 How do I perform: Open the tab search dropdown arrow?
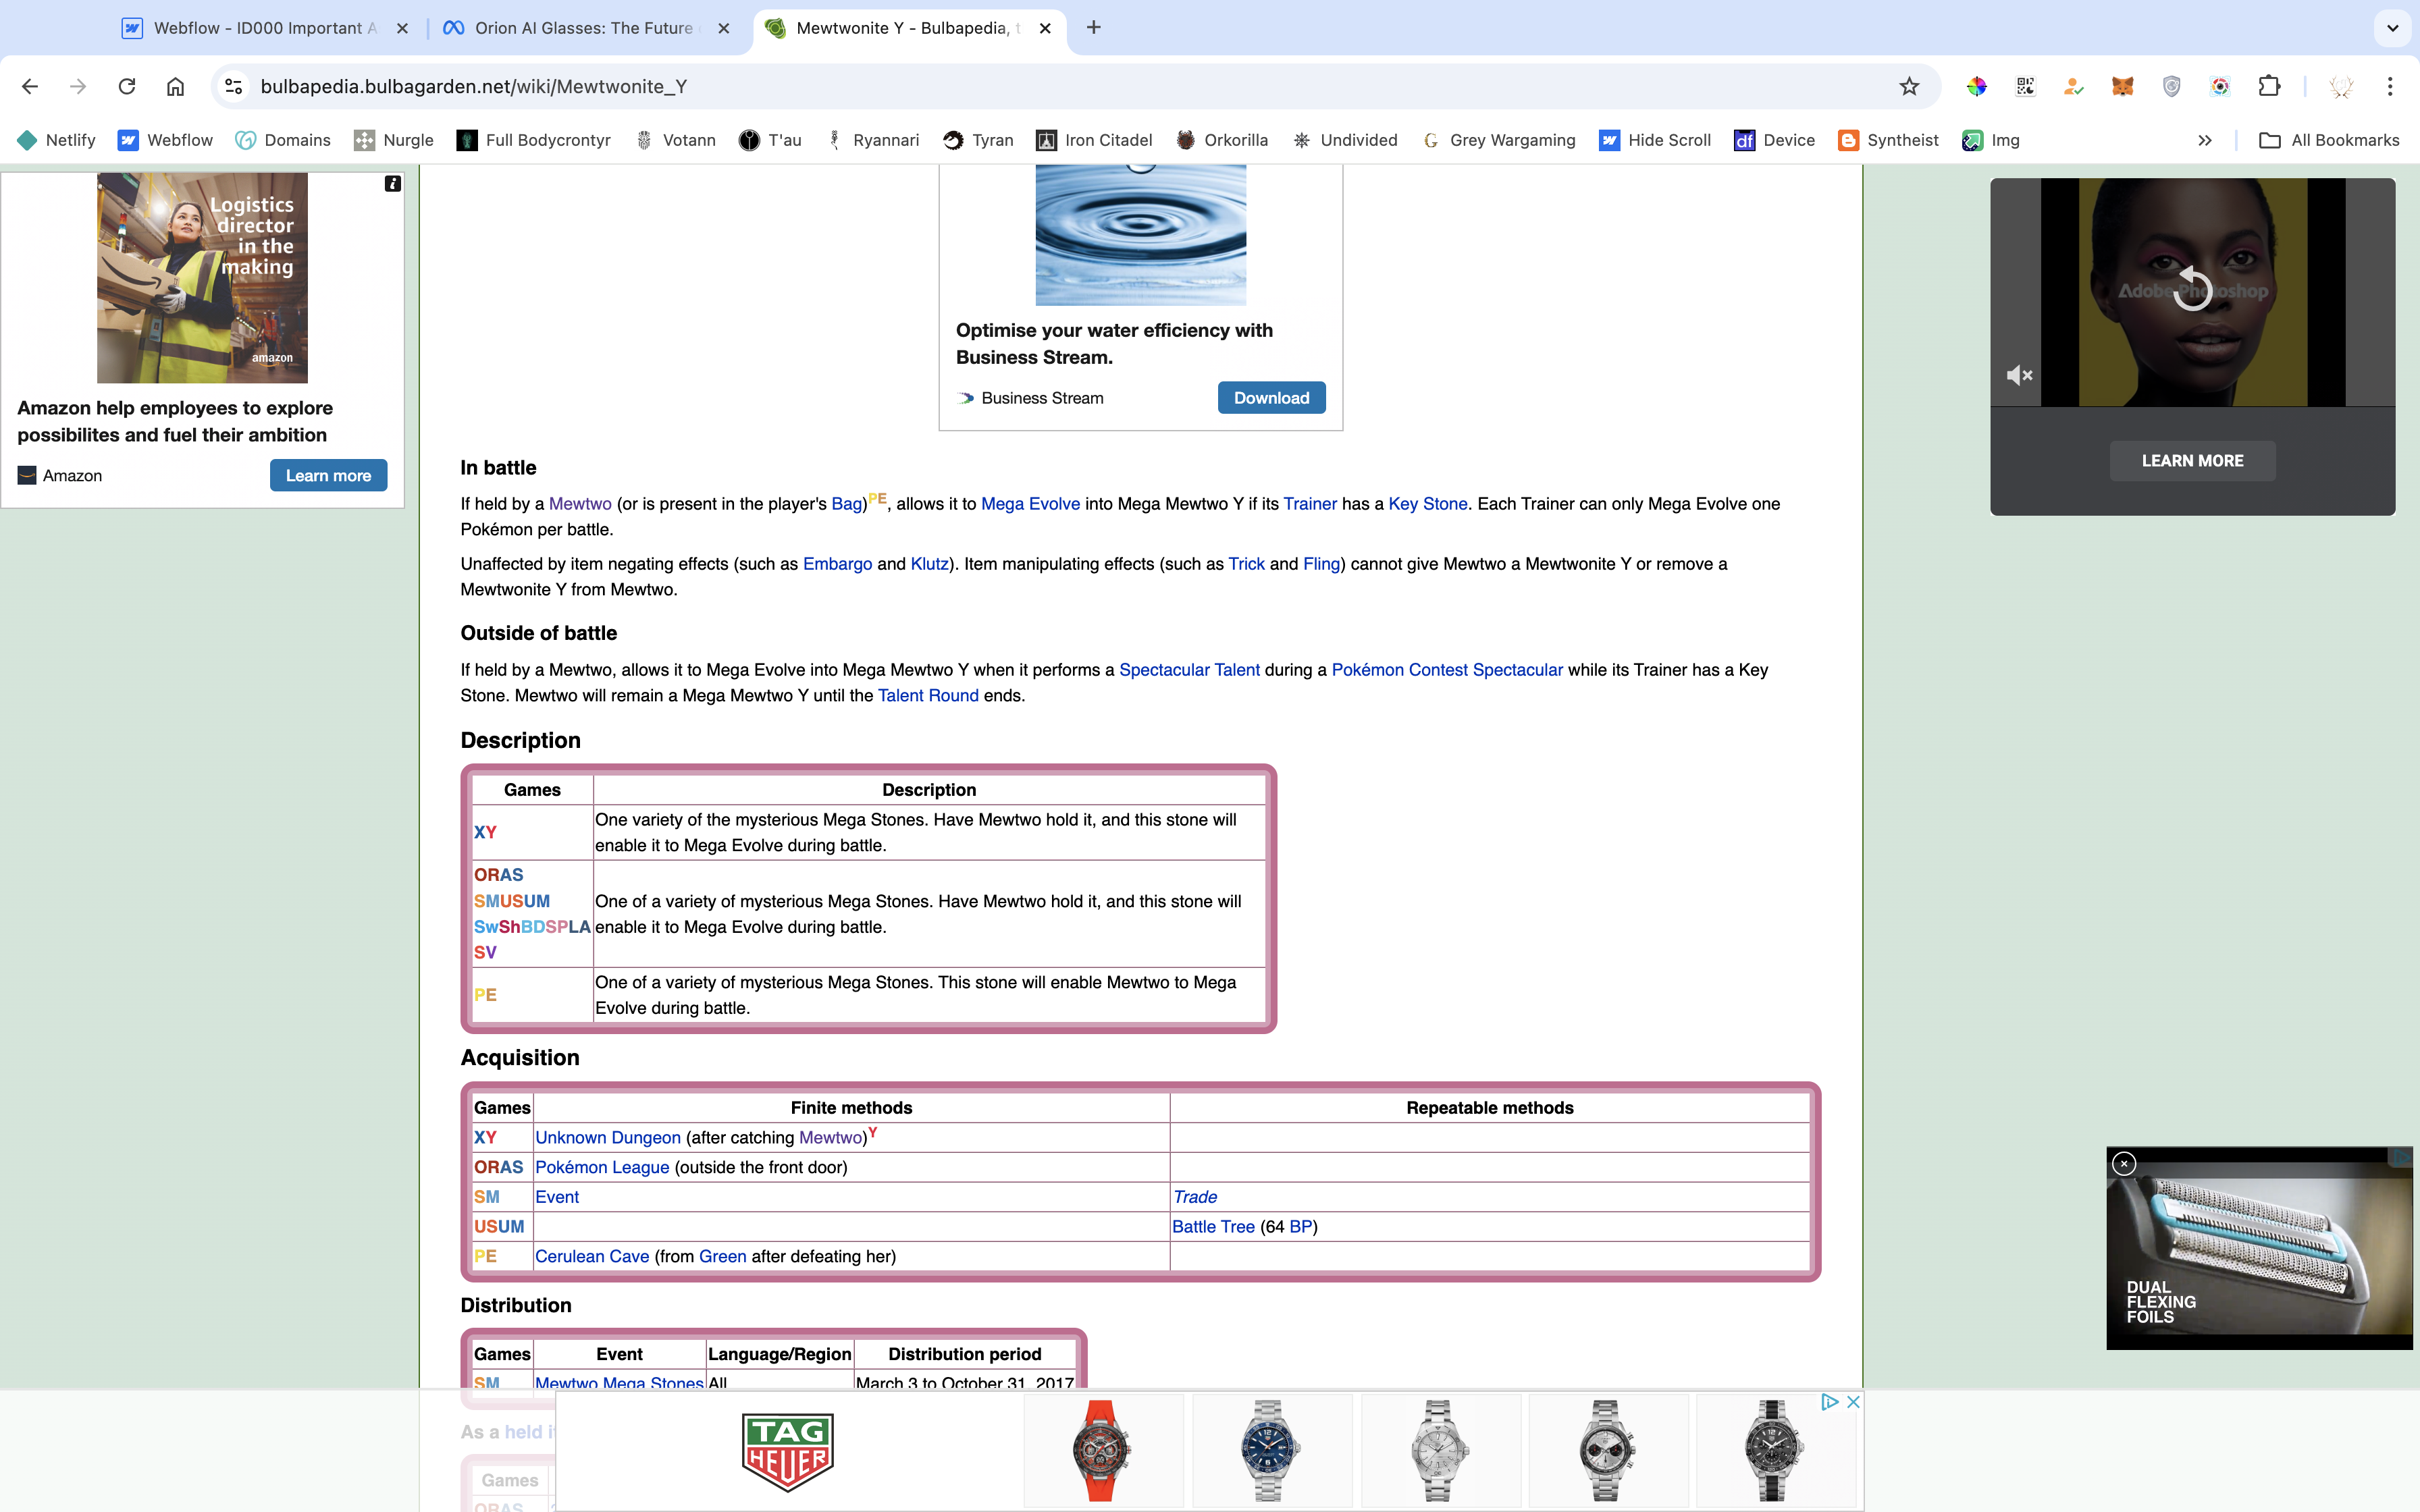pos(2392,28)
